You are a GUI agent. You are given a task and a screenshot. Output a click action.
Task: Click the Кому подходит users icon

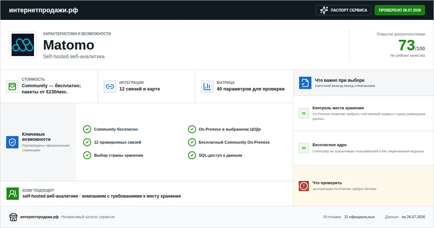(13, 194)
